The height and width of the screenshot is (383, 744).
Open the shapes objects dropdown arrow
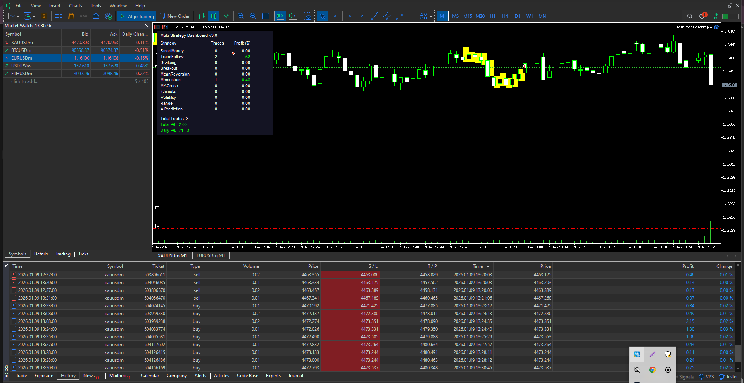pyautogui.click(x=430, y=17)
